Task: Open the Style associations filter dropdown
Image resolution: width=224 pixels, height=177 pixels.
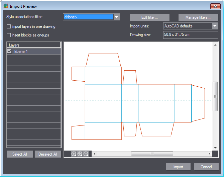Action: tap(117, 17)
